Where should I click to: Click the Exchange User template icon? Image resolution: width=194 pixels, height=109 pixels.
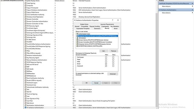[25, 37]
